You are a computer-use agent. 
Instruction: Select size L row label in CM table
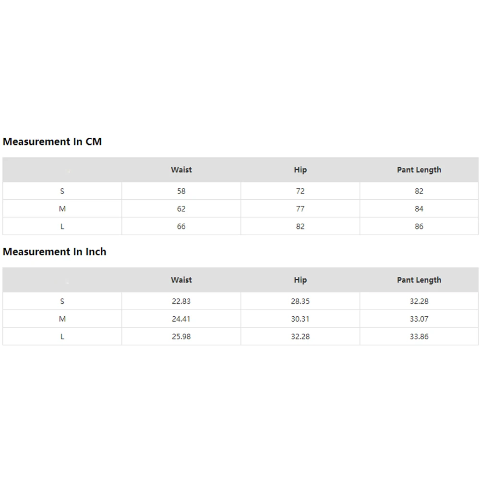click(x=62, y=227)
